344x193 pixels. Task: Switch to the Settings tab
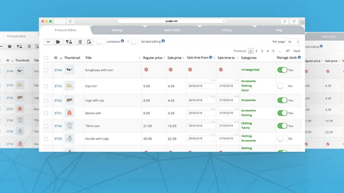pyautogui.click(x=117, y=30)
